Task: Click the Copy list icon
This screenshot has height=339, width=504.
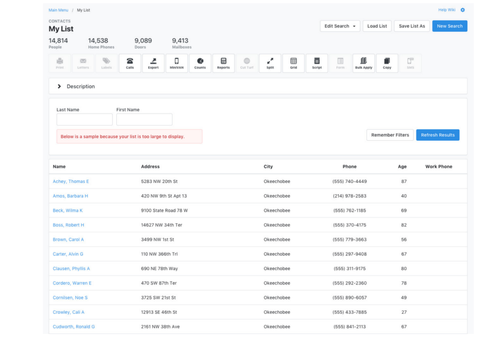Action: pos(387,63)
